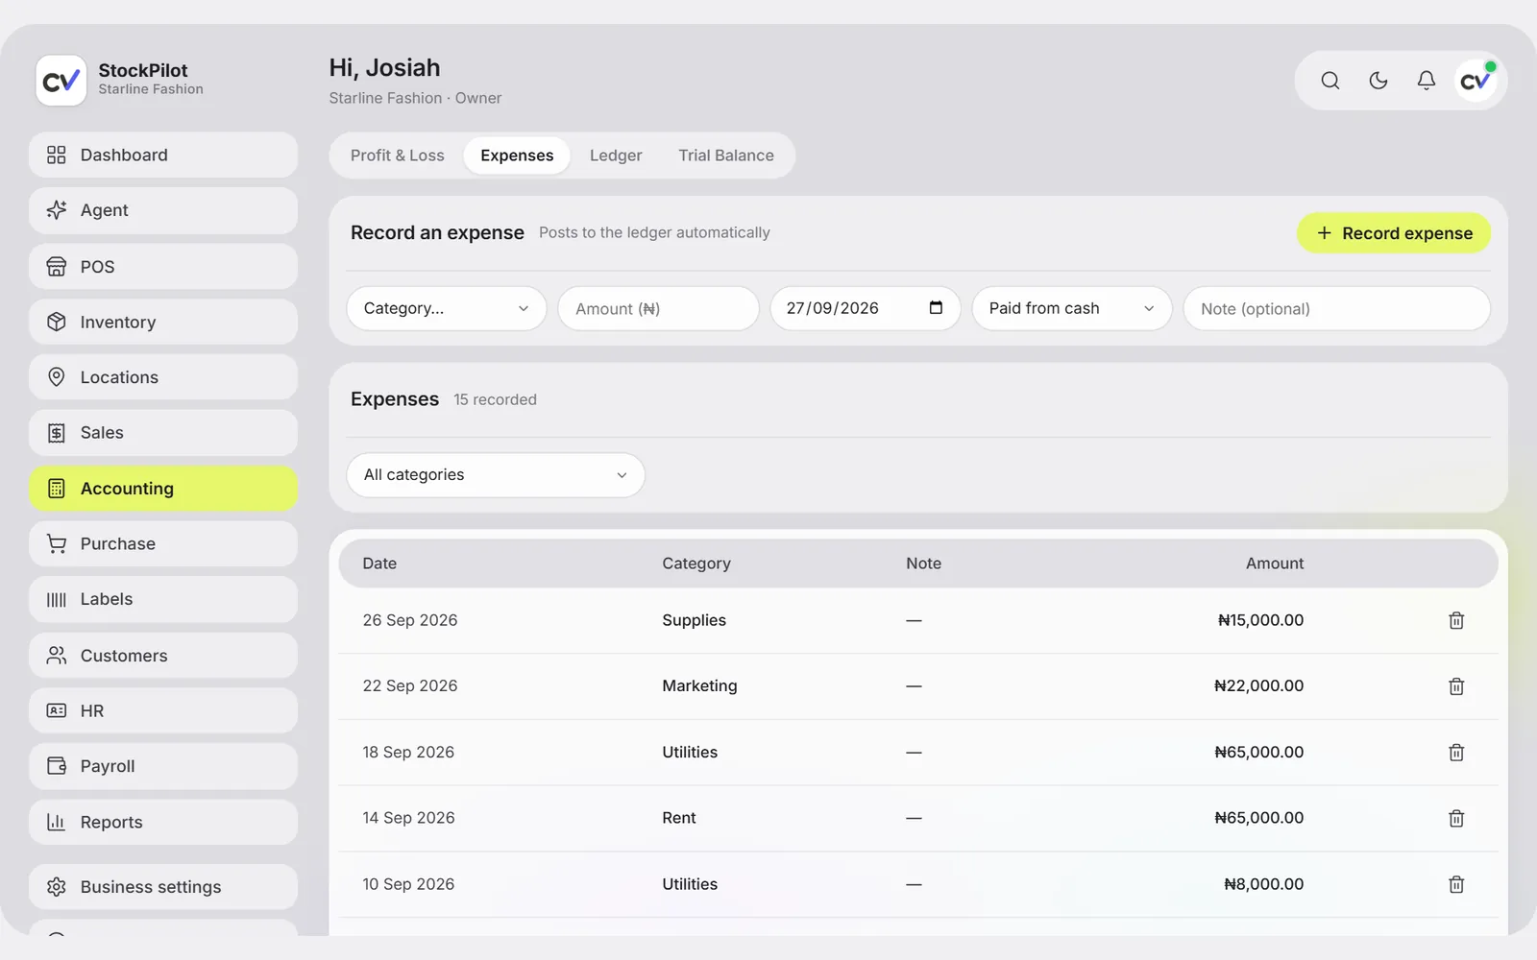Open the Paid from cash dropdown
The width and height of the screenshot is (1537, 960).
(1072, 308)
